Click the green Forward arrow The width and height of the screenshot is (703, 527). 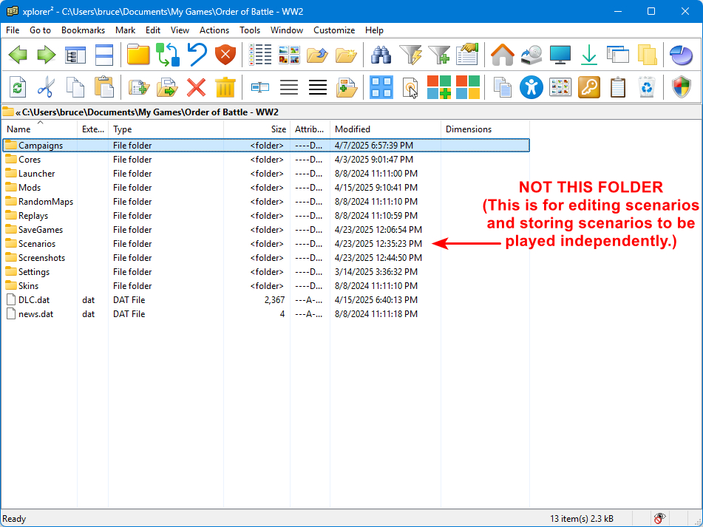click(x=46, y=55)
